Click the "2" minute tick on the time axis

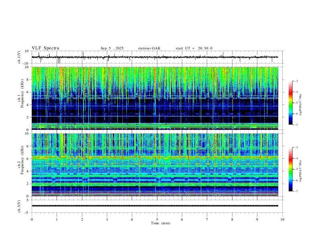82,219
